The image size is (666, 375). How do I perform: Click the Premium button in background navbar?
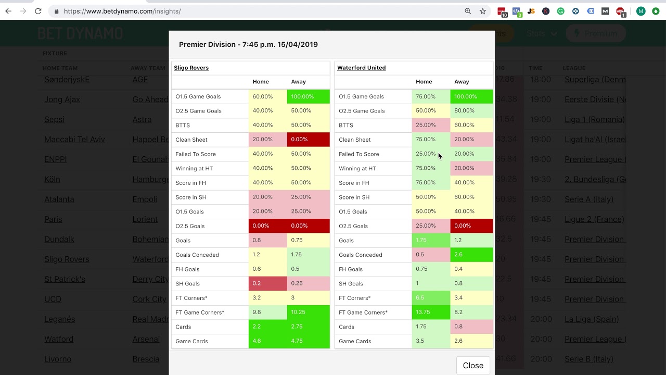point(596,33)
